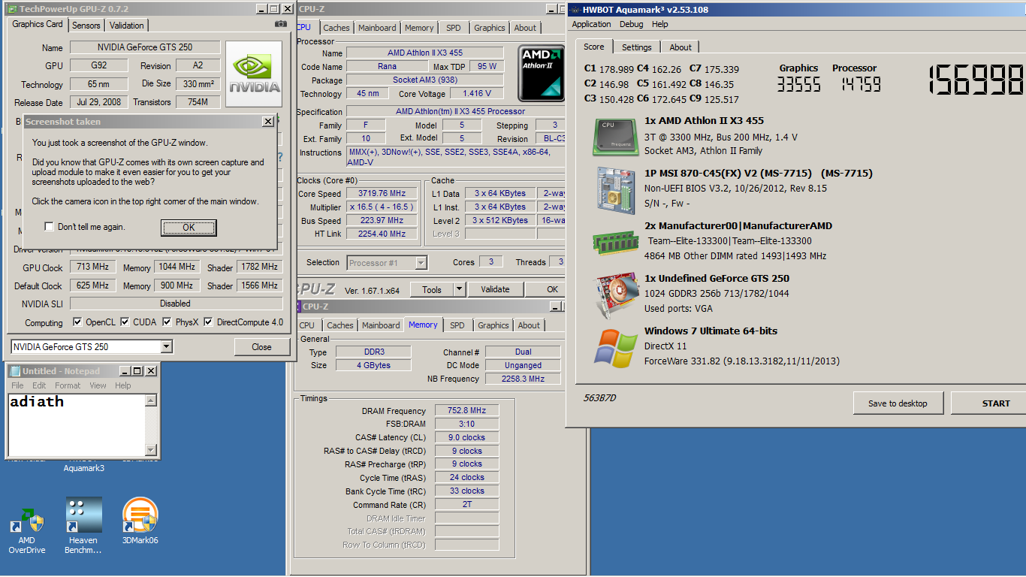The width and height of the screenshot is (1026, 577).
Task: Click the CPU chip icon in Aquamark
Action: point(617,136)
